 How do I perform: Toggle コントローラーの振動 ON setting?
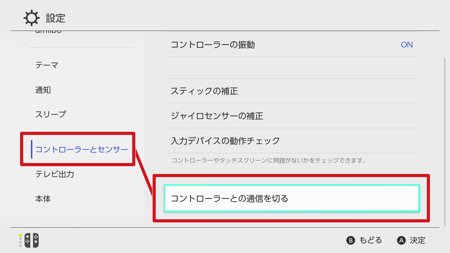[291, 45]
